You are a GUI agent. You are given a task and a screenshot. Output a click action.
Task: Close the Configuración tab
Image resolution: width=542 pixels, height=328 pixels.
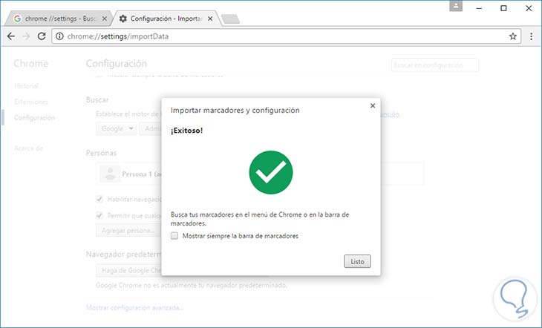pyautogui.click(x=210, y=19)
